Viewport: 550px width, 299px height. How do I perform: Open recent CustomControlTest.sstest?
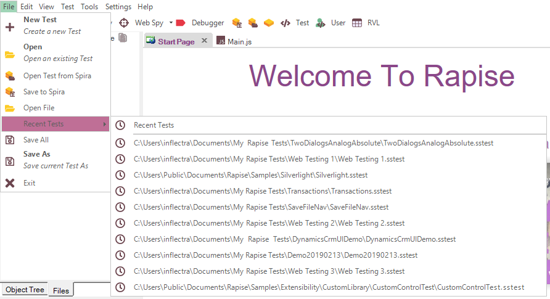[x=329, y=287]
